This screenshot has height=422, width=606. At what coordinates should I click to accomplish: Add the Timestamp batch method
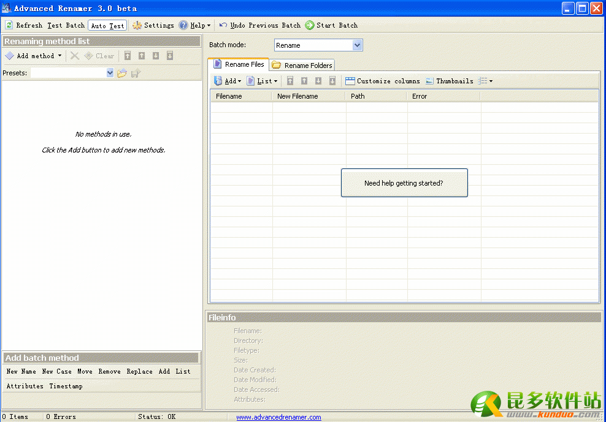click(66, 386)
